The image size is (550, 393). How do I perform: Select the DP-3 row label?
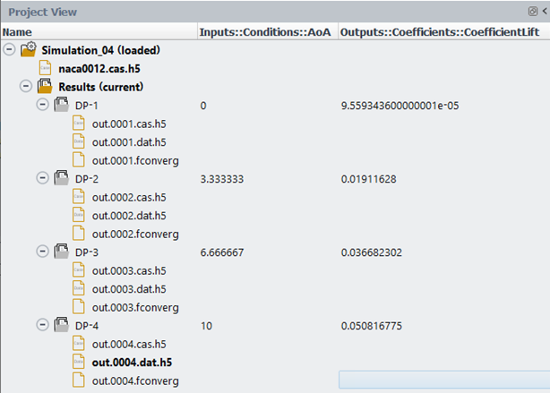[x=86, y=252]
